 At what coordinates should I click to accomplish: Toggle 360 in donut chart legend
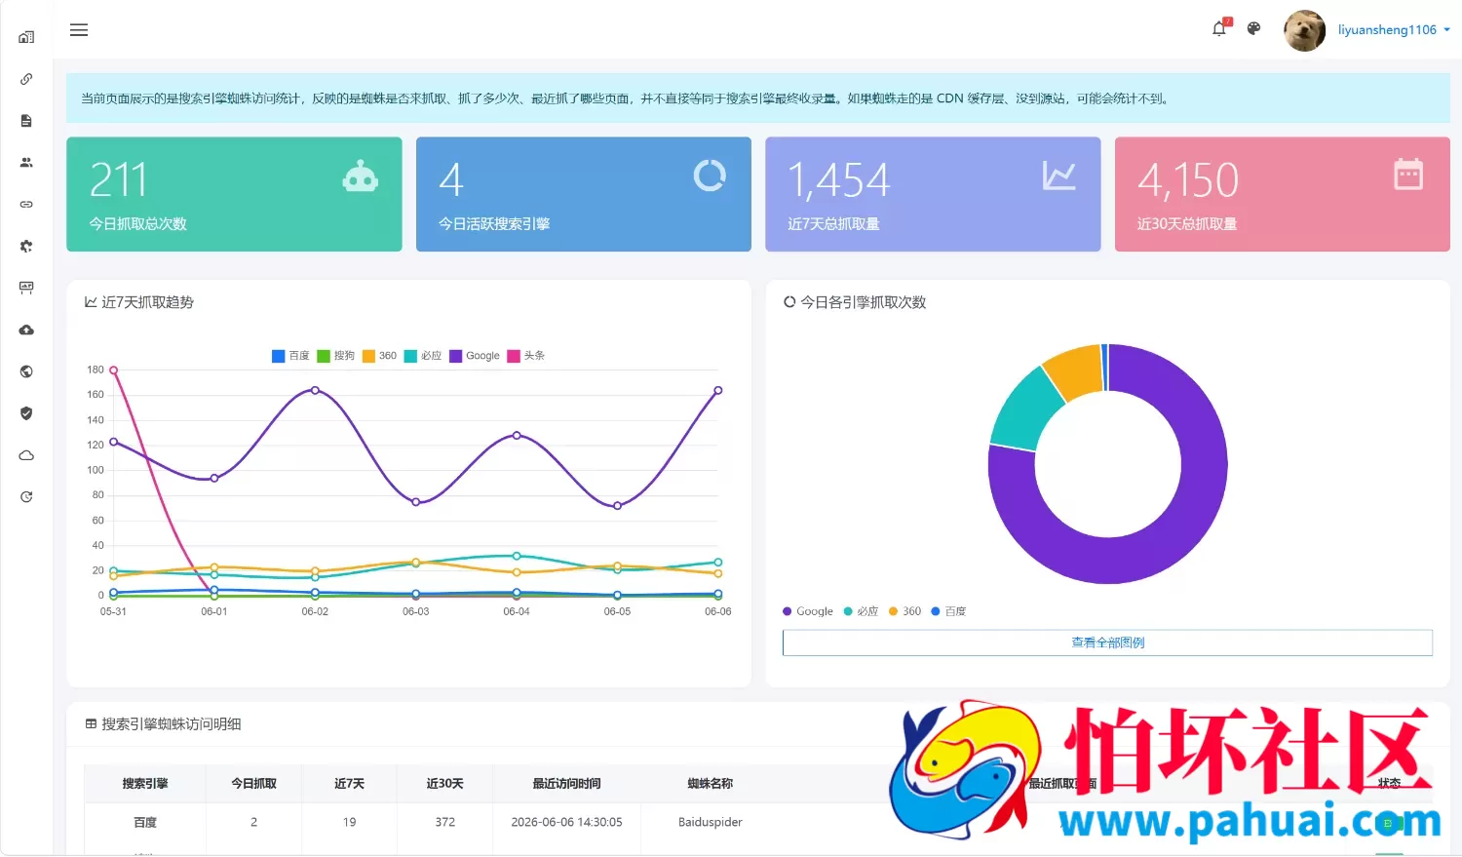click(x=905, y=611)
